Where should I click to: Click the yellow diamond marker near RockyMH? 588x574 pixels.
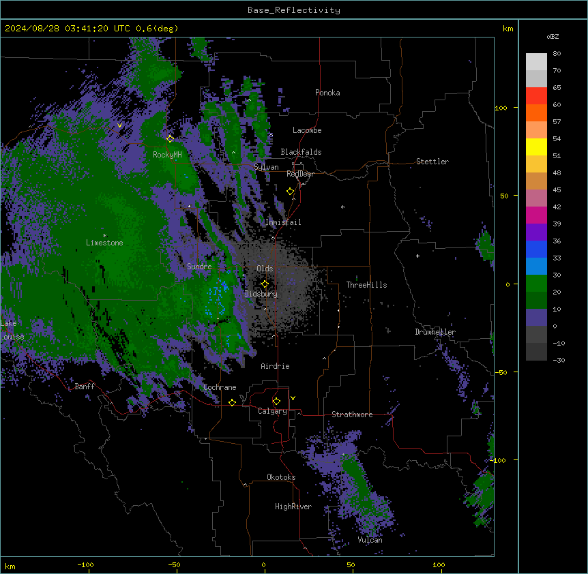click(170, 139)
